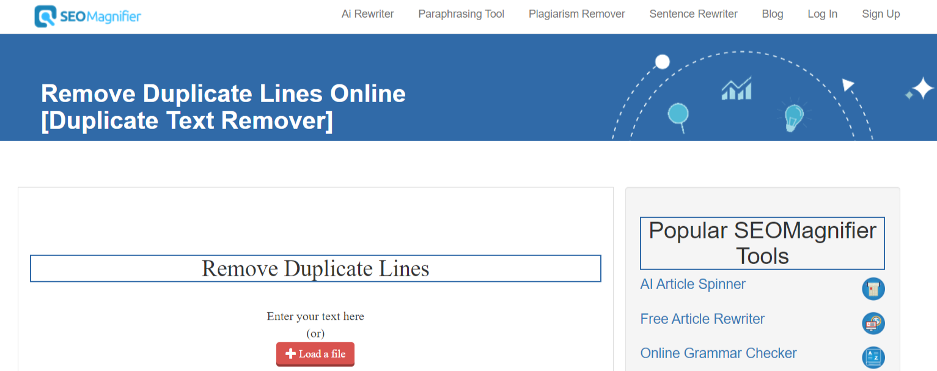
Task: Click the Online Grammar Checker round icon
Action: click(x=873, y=358)
